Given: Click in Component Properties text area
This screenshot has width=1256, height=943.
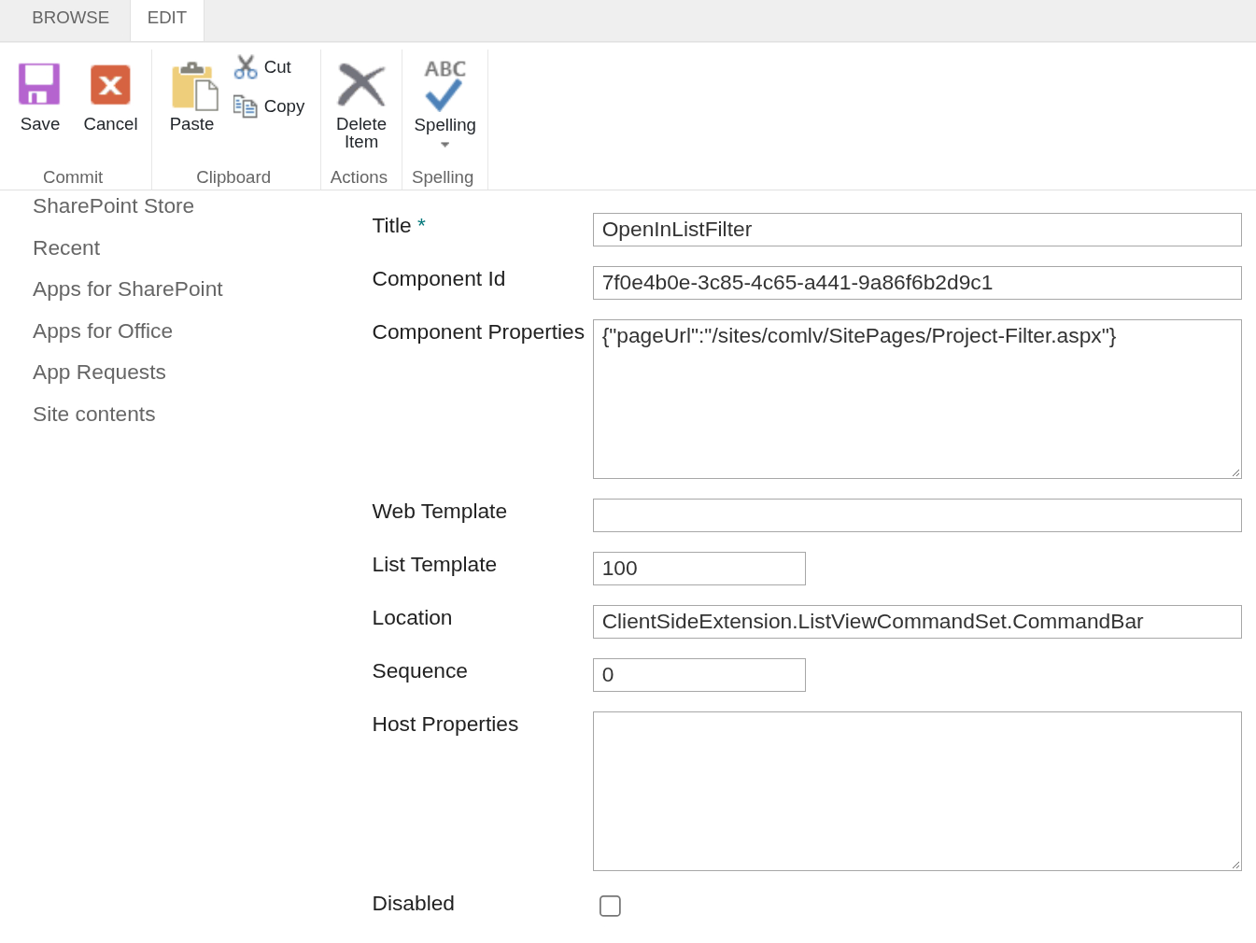Looking at the screenshot, I should [917, 400].
